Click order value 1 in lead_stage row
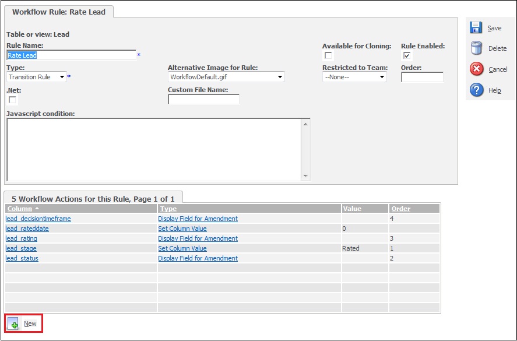This screenshot has width=517, height=341. [392, 248]
